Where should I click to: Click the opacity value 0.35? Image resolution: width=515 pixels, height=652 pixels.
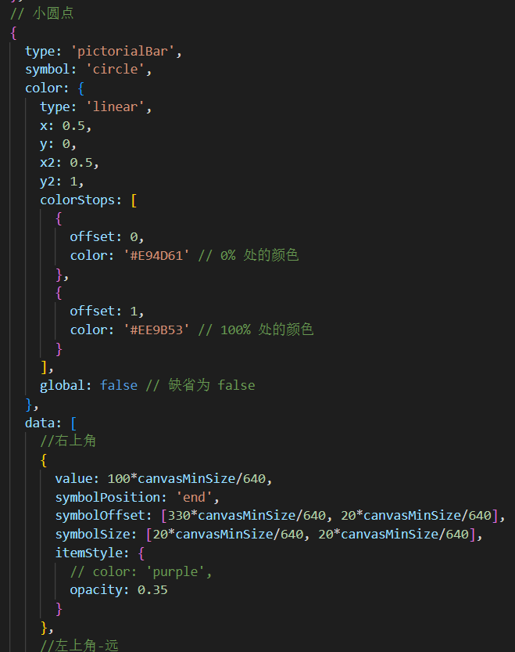[x=152, y=589]
